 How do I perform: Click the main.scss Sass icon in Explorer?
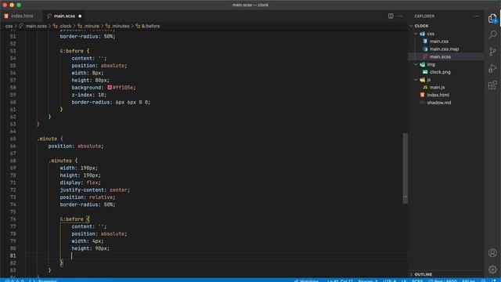(x=425, y=56)
